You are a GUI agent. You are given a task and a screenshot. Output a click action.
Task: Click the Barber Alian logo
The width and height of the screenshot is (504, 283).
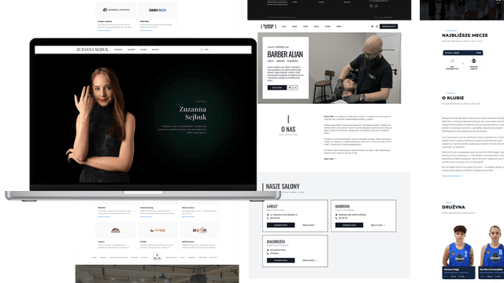coord(269,26)
